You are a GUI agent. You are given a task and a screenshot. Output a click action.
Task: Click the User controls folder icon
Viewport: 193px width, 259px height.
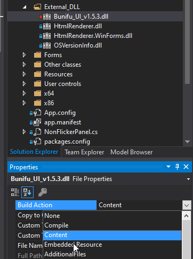coord(37,84)
